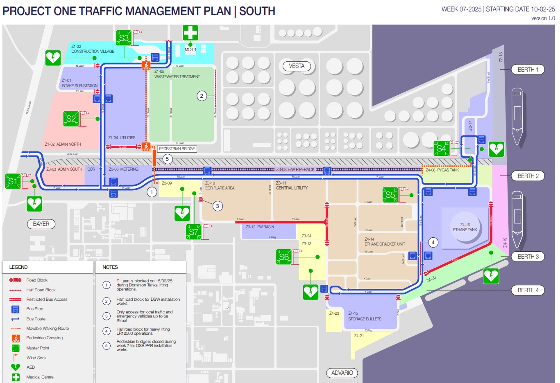The height and width of the screenshot is (383, 560).
Task: Click the Z4-16 Ethane Tank circle
Action: pyautogui.click(x=465, y=228)
